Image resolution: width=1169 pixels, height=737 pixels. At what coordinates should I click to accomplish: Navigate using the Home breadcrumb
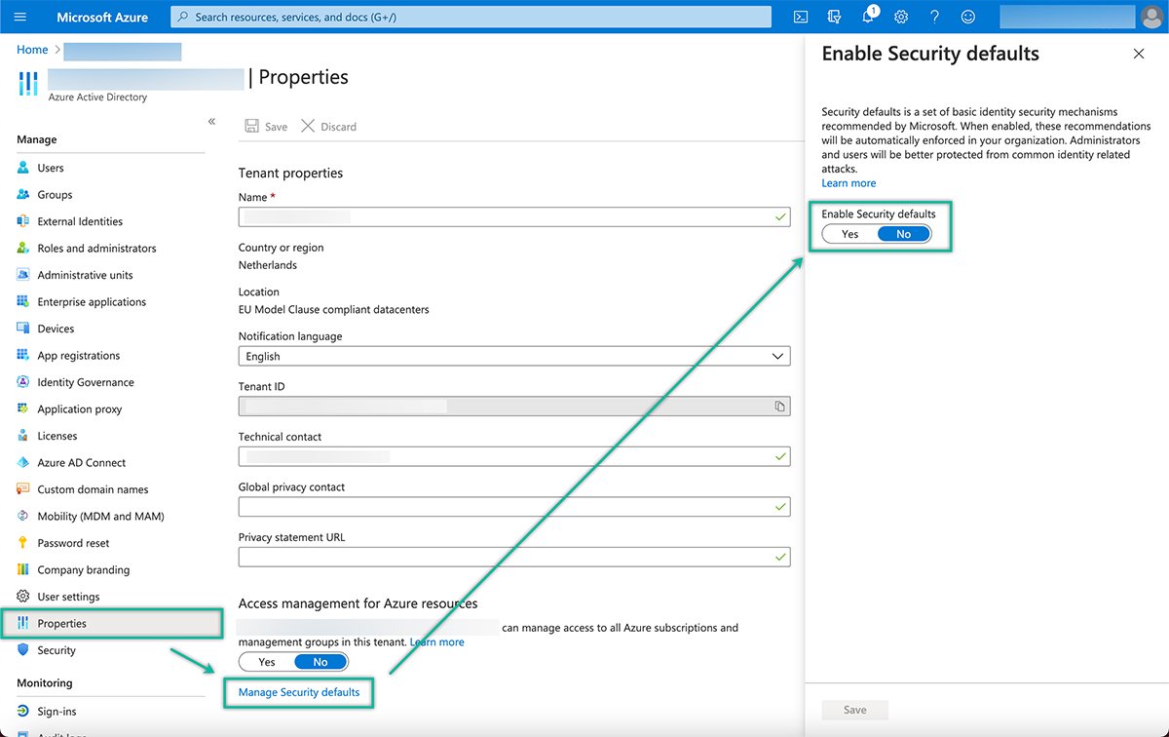31,49
